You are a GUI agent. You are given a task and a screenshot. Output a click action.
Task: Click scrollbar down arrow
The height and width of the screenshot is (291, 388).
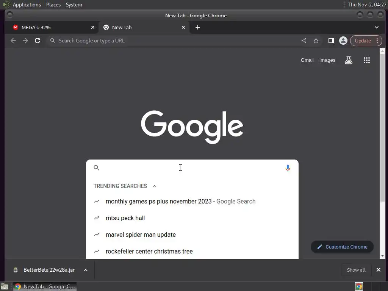pyautogui.click(x=382, y=256)
